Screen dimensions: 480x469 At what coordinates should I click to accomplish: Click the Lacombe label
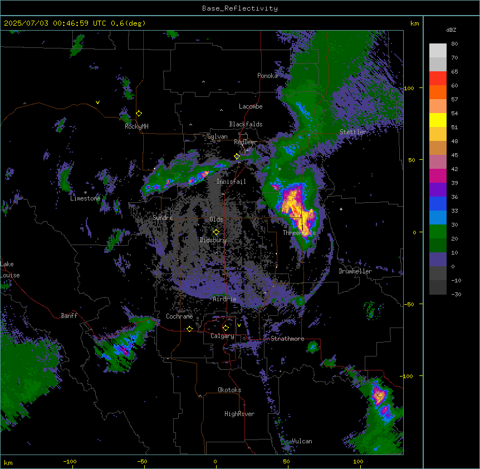click(x=251, y=106)
